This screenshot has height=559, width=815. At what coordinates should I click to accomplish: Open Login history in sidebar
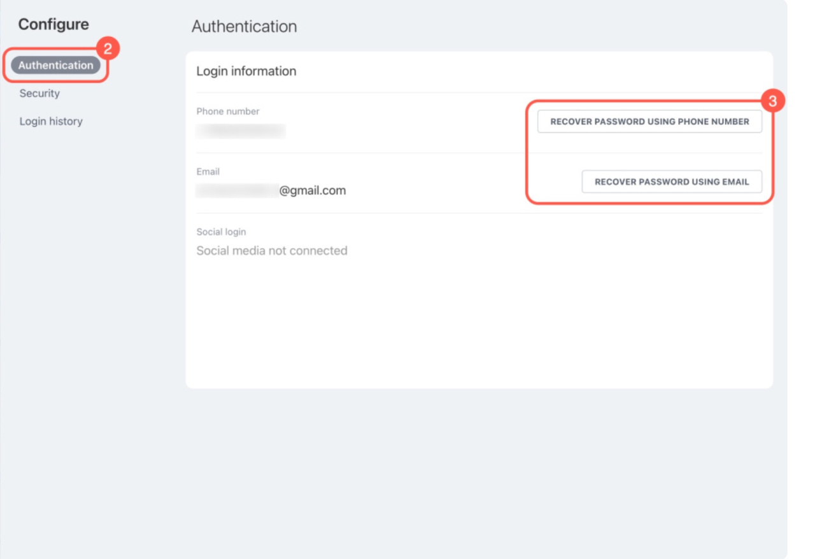[x=51, y=122]
